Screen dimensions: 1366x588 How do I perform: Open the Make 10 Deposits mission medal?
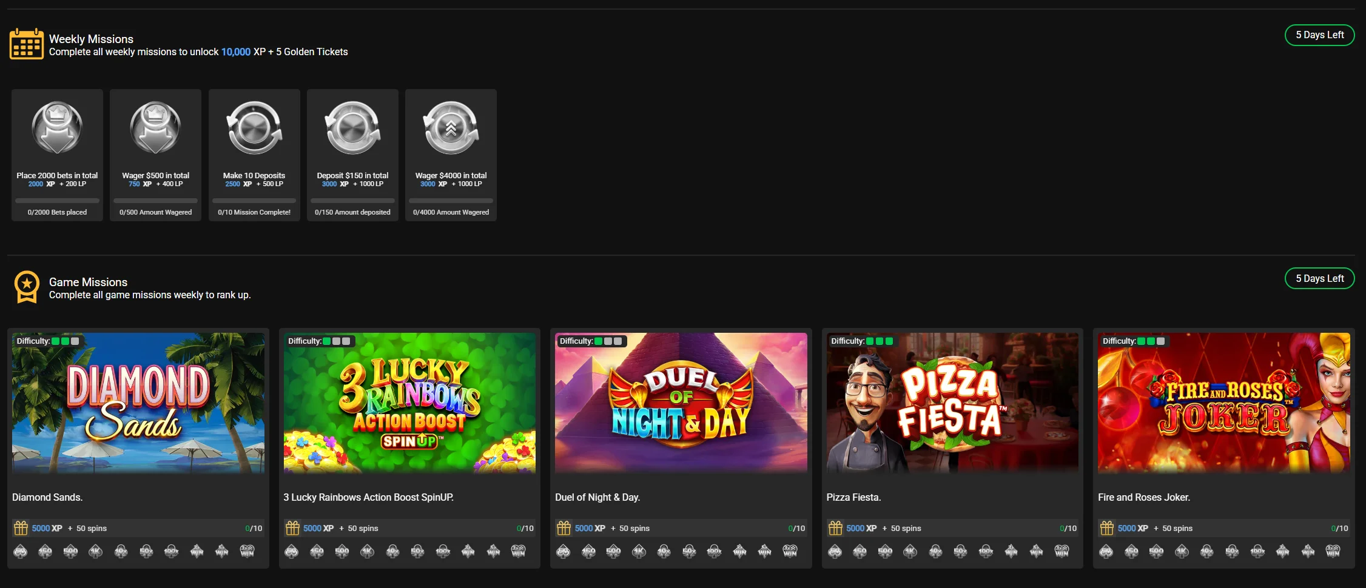254,127
